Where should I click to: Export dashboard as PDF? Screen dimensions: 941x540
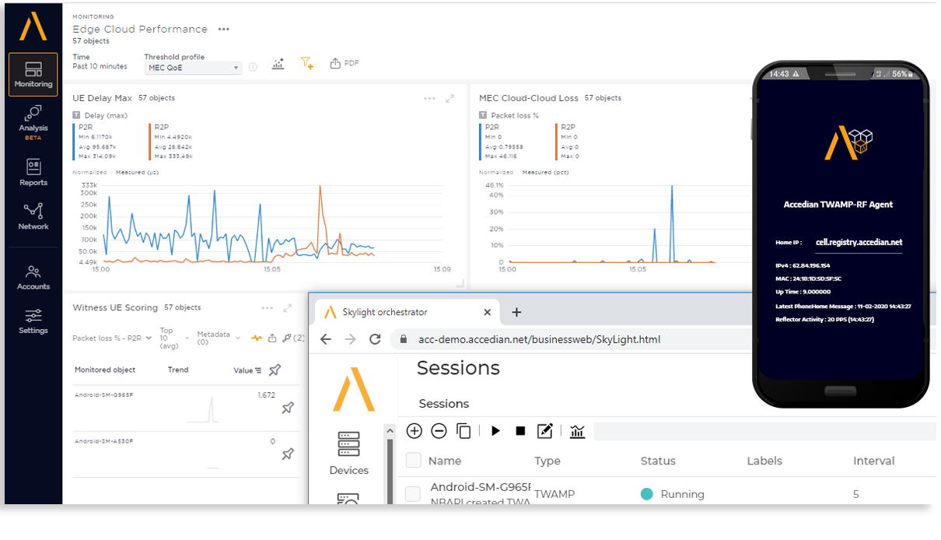pyautogui.click(x=345, y=64)
